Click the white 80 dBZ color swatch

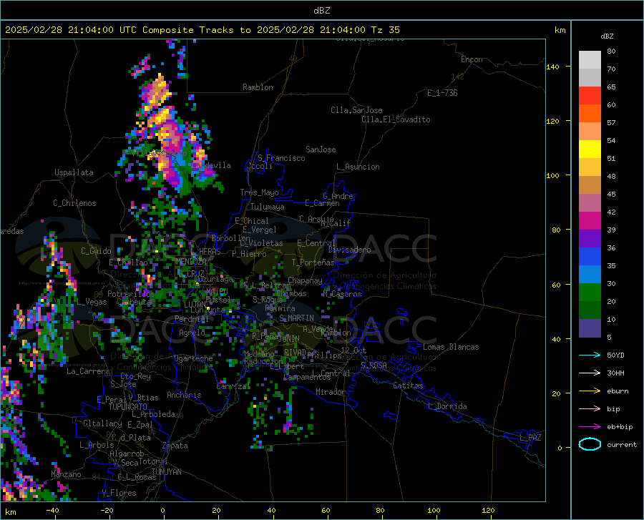point(590,60)
